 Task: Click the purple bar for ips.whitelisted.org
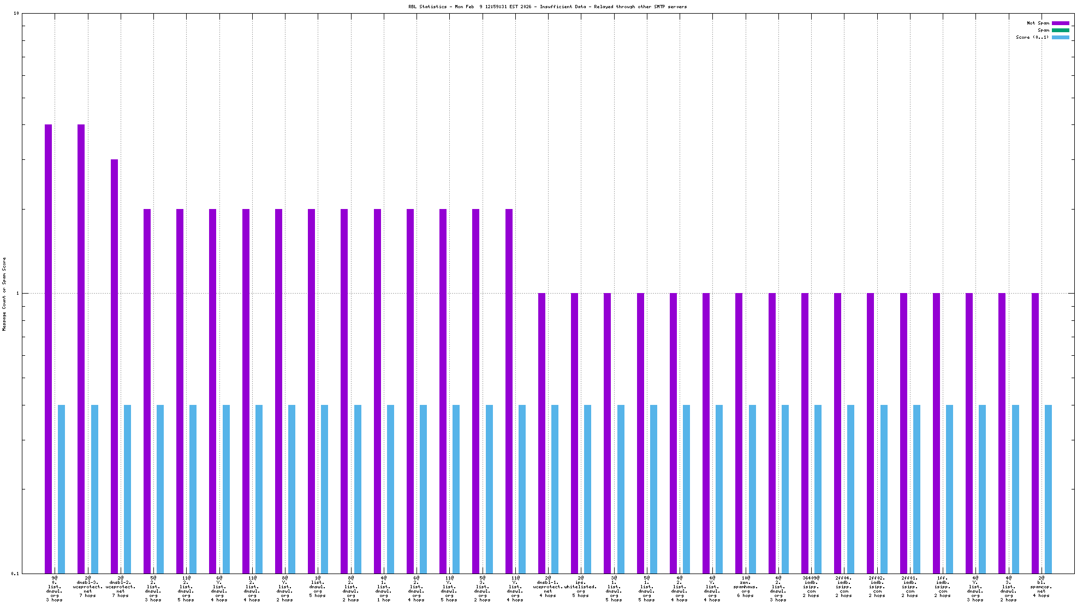point(574,433)
